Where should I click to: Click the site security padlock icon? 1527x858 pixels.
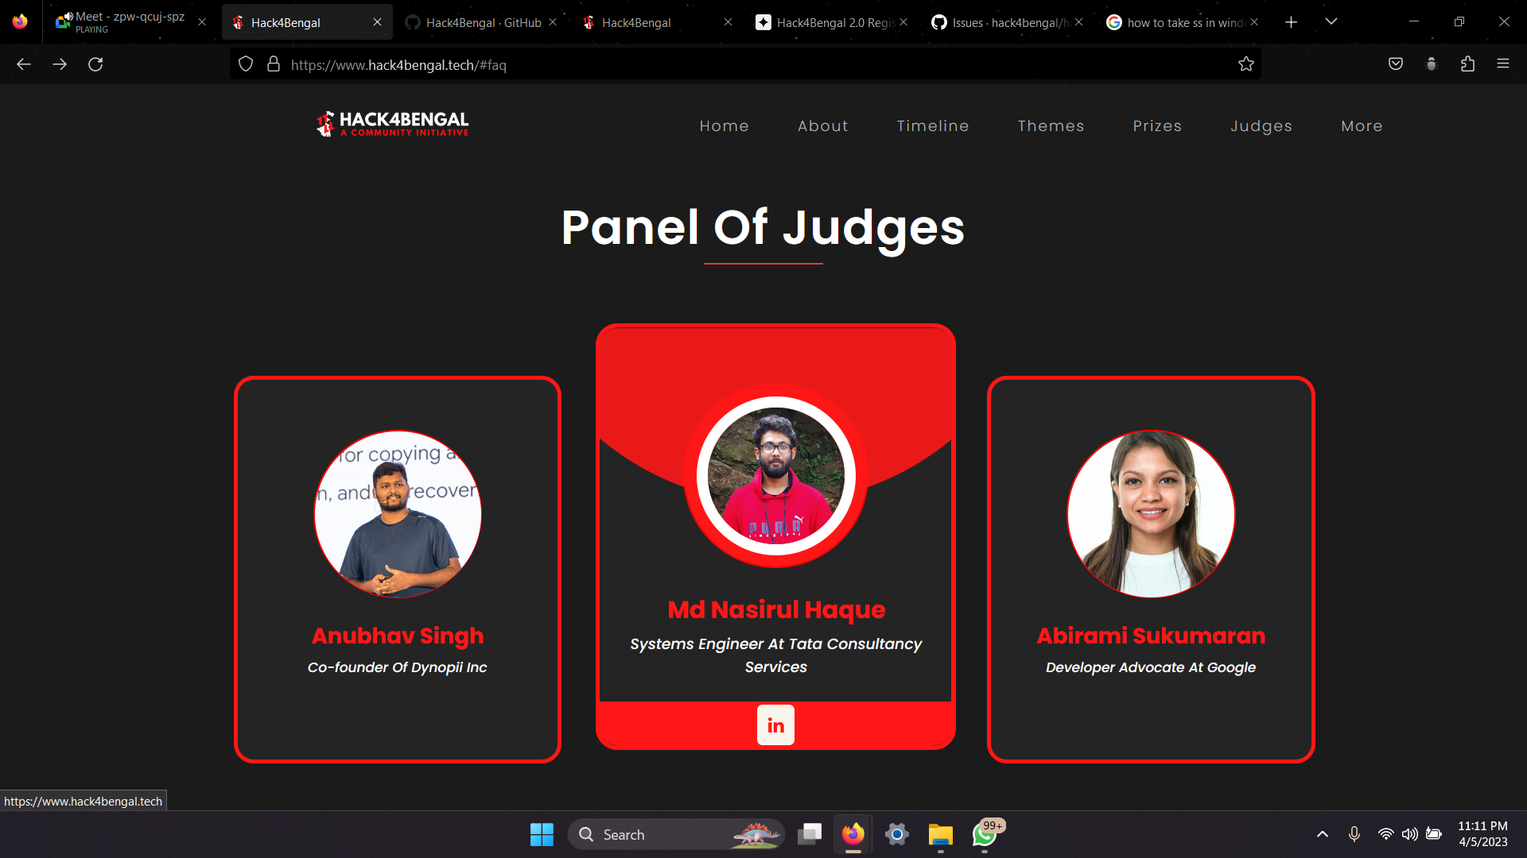274,64
